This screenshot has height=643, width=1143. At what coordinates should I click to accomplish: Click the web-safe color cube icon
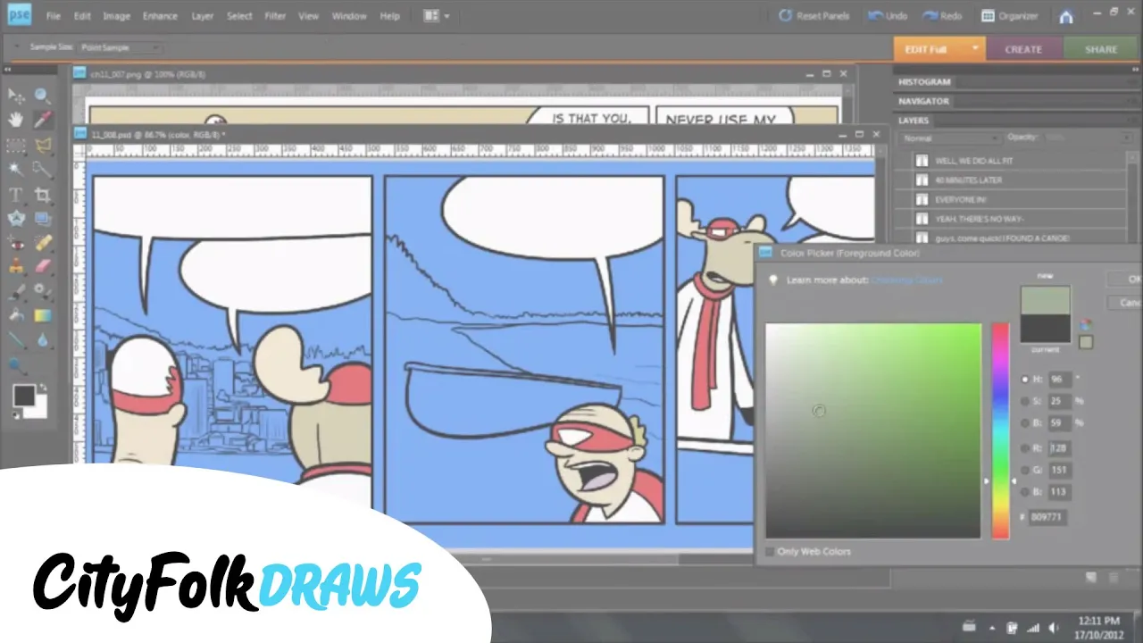(x=1086, y=325)
